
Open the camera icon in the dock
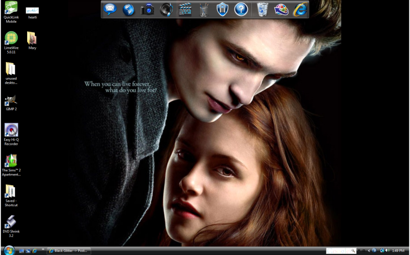[x=148, y=9]
